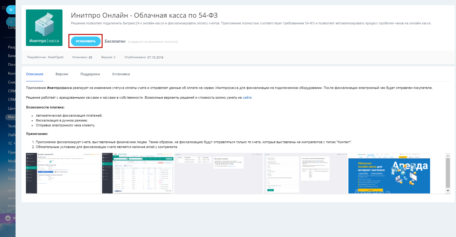The height and width of the screenshot is (237, 456).
Task: Open the hamburger menu at top left
Action: (x=3, y=8)
